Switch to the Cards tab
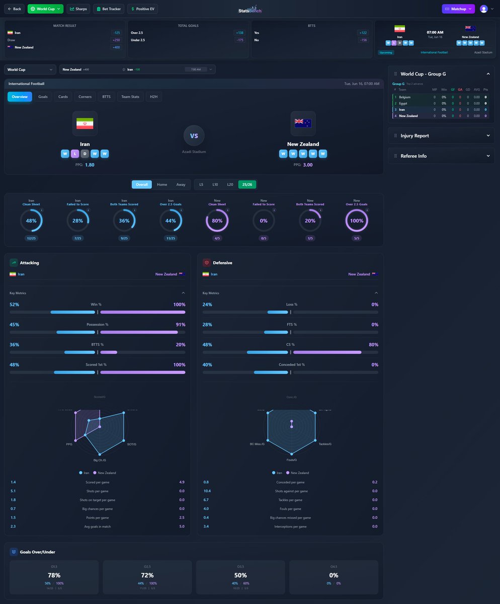The image size is (500, 604). click(x=63, y=97)
